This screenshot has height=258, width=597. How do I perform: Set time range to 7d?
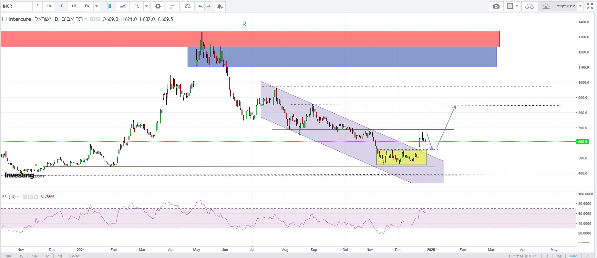pyautogui.click(x=47, y=256)
